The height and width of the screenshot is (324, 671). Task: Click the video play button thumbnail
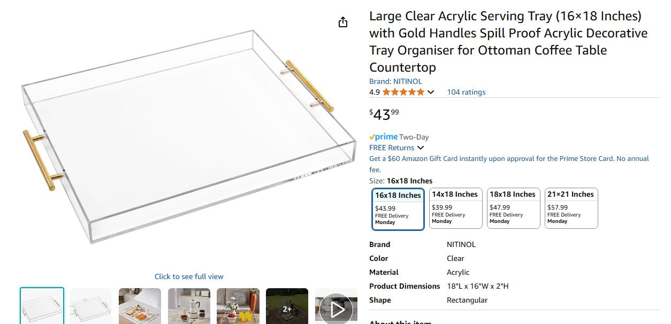337,309
